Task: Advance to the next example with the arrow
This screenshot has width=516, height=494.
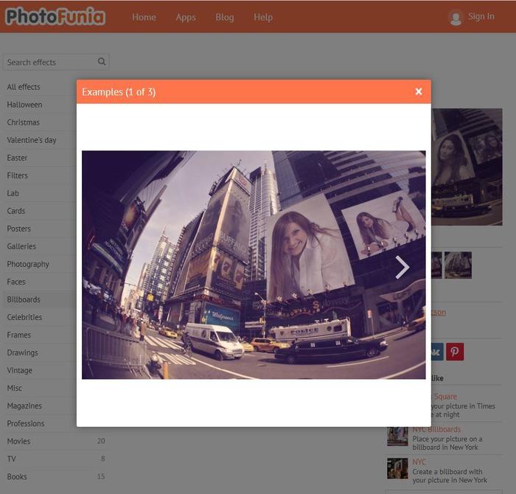Action: click(402, 267)
